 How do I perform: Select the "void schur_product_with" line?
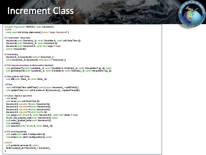[29, 121]
